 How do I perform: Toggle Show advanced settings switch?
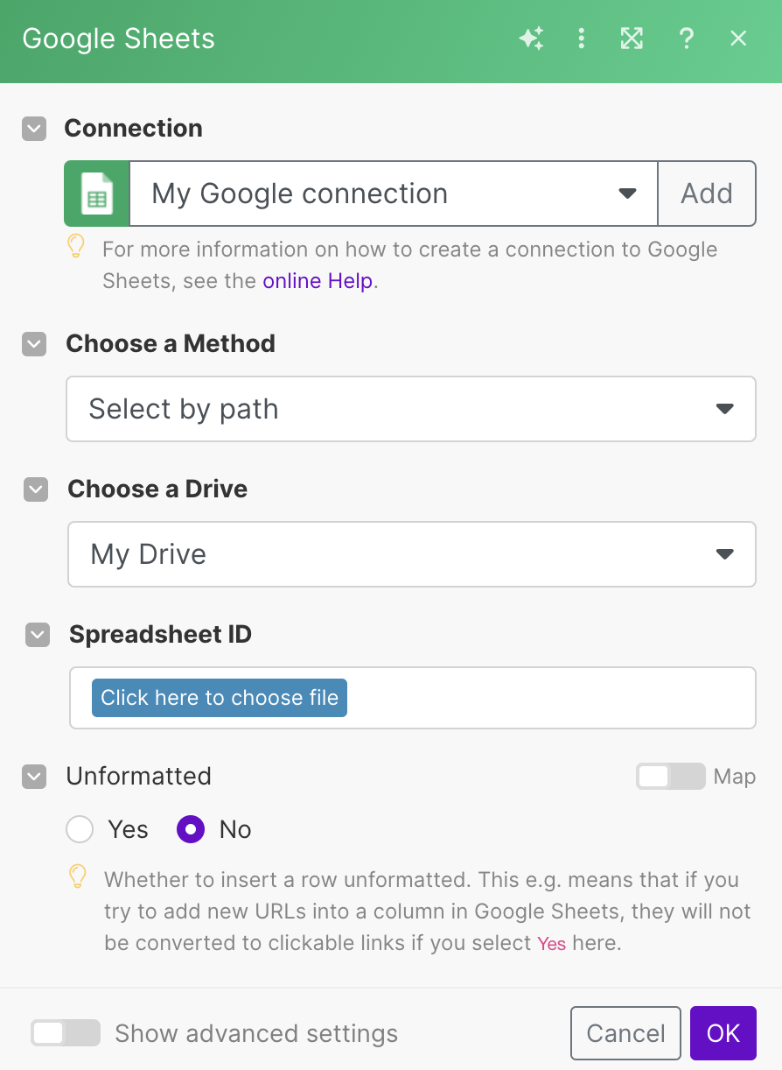pos(66,1033)
